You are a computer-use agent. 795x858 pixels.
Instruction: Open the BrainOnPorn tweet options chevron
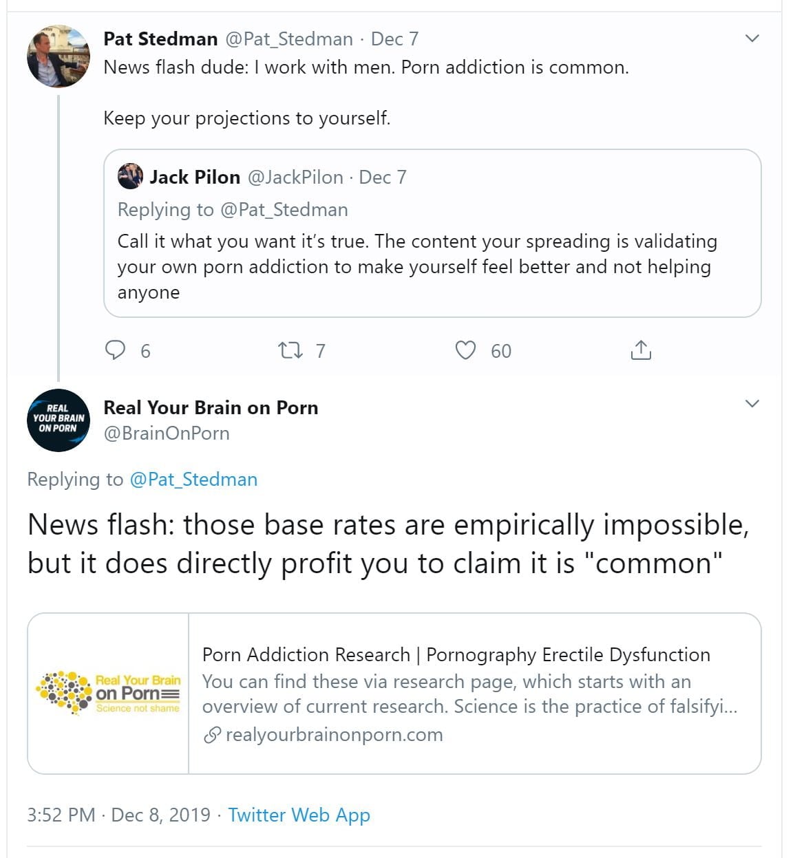click(752, 403)
